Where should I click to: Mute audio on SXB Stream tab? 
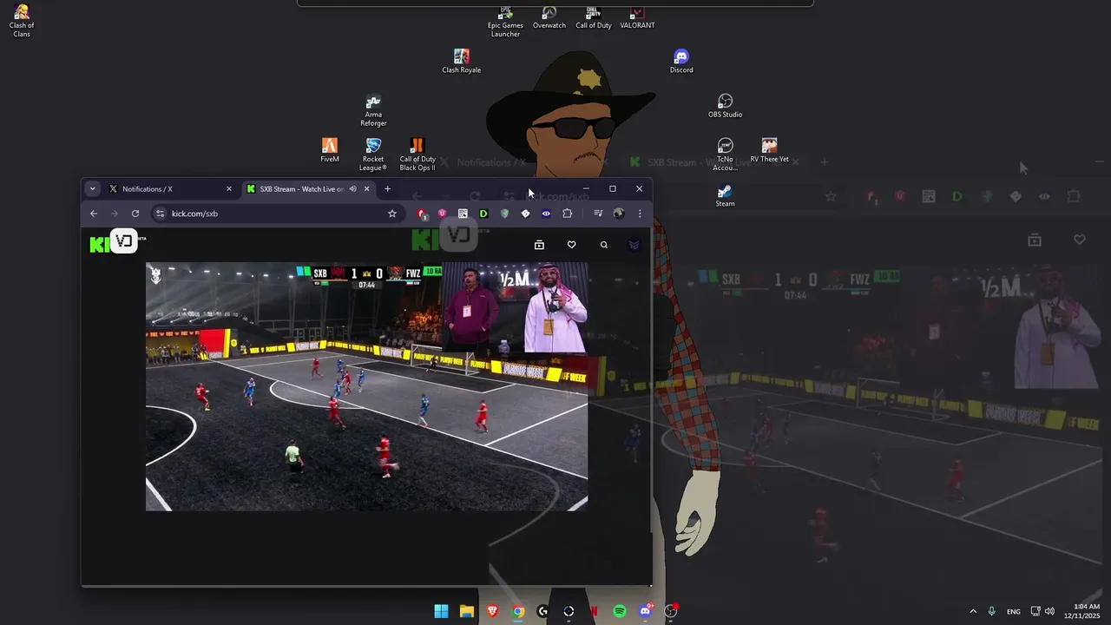[x=352, y=188]
